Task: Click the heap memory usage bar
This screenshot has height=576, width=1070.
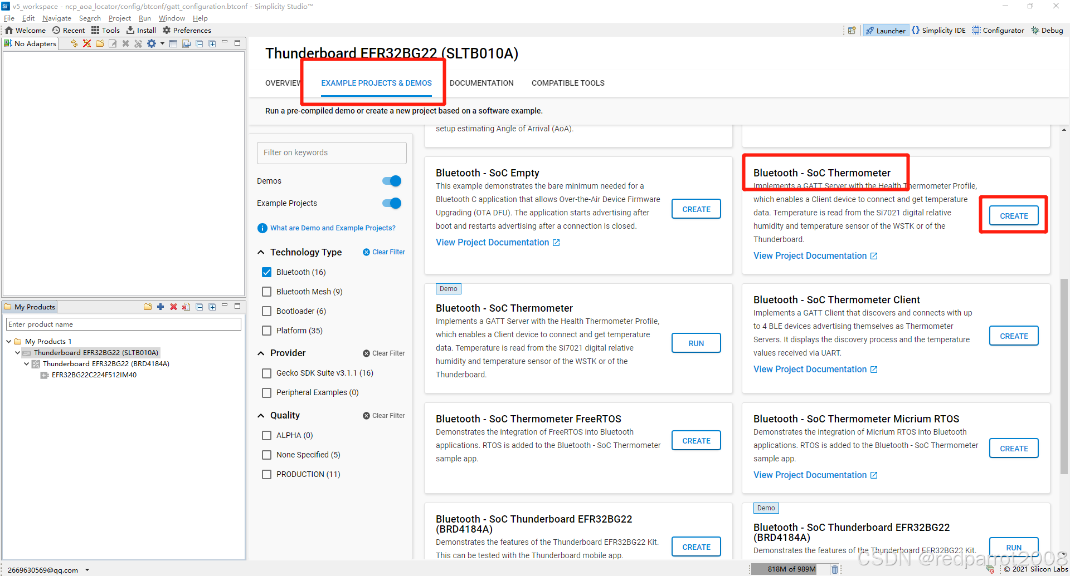Action: coord(790,569)
